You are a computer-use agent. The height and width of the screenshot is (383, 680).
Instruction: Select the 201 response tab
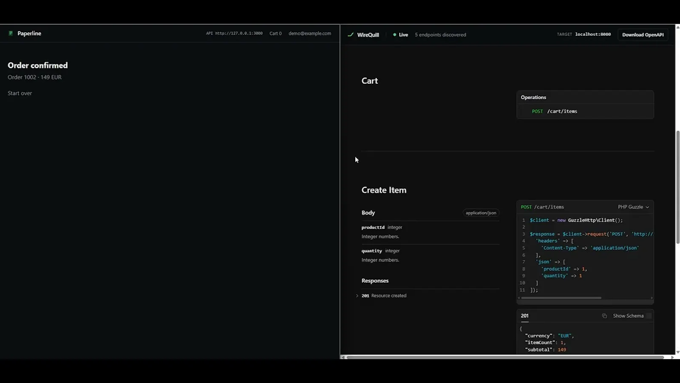coord(525,316)
